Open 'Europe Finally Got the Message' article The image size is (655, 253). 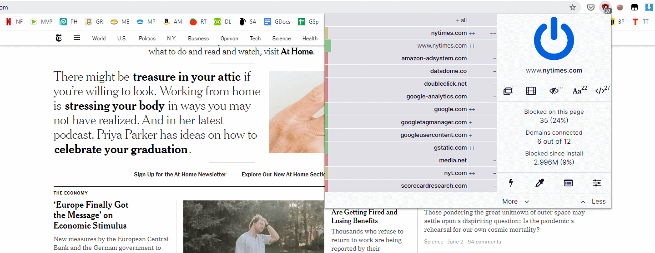[x=91, y=215]
